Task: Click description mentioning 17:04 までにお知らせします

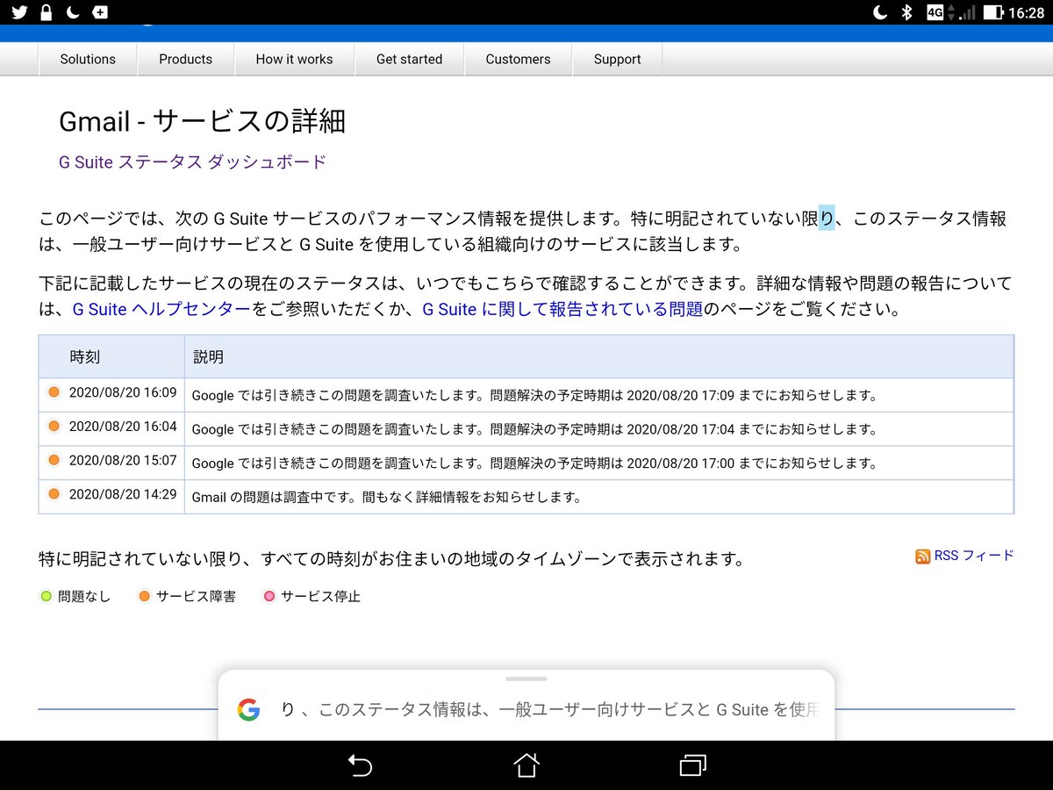Action: tap(534, 429)
